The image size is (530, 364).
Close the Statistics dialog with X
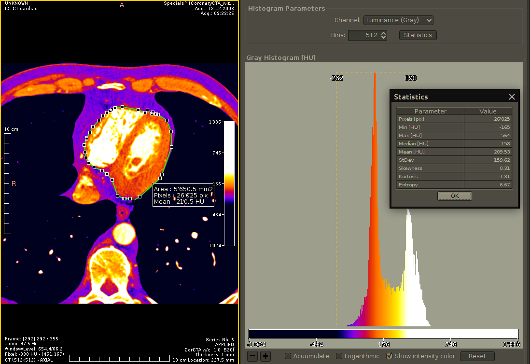pos(512,97)
